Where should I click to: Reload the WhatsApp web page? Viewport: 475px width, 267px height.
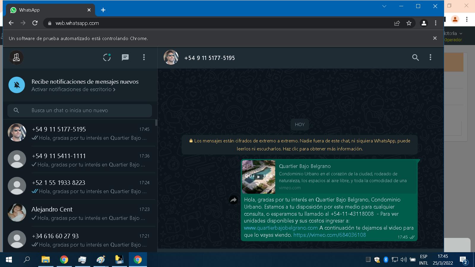pos(35,23)
